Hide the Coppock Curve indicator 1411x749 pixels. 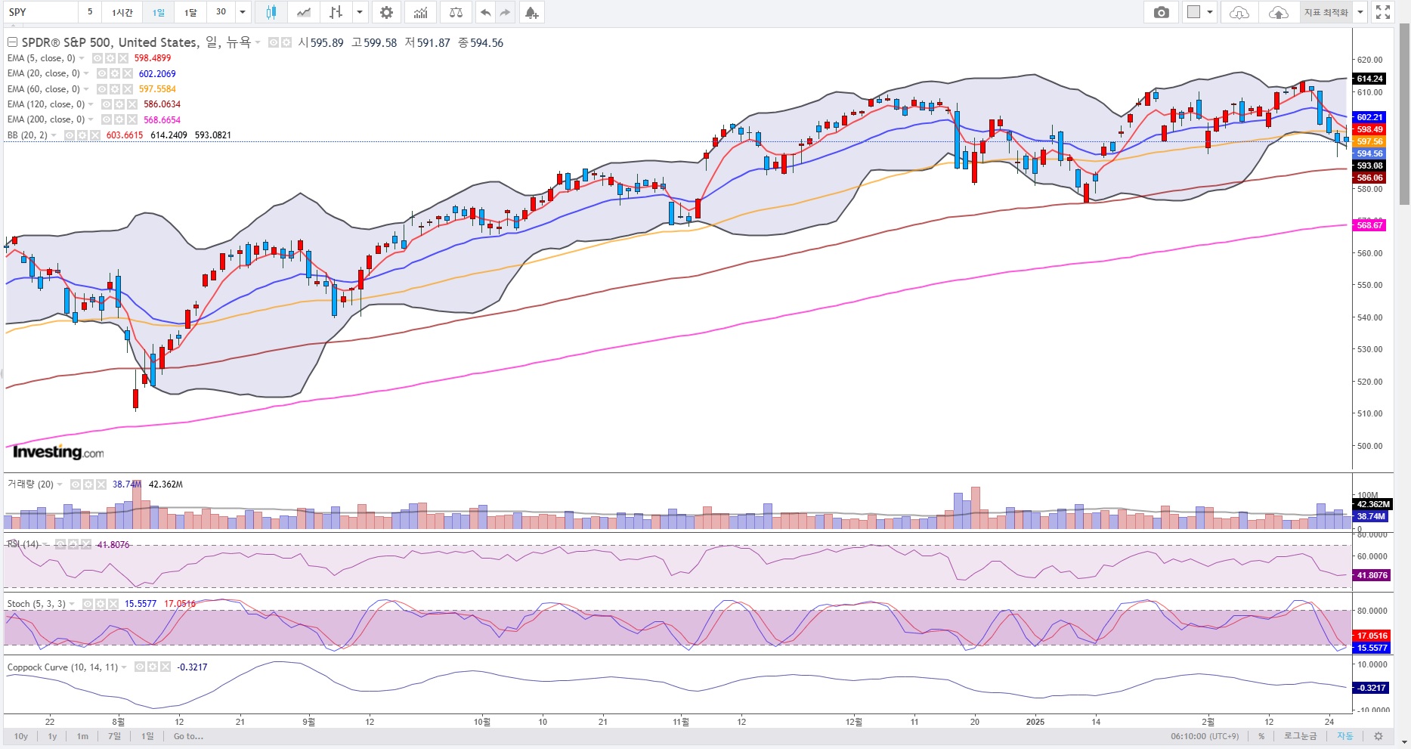tap(140, 667)
